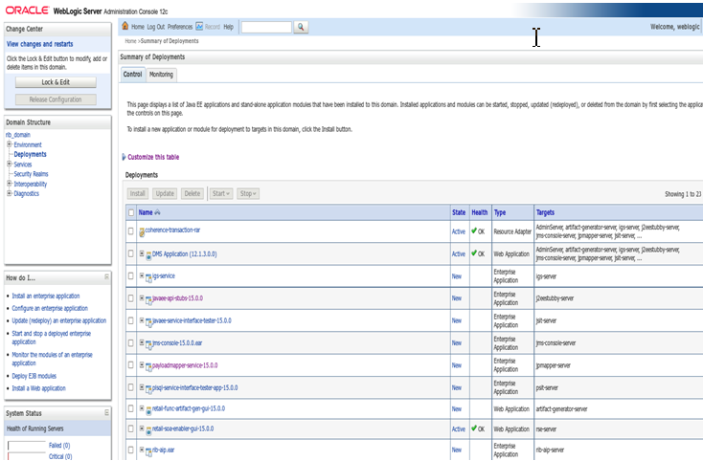The image size is (703, 461).
Task: Click in the toolbar search field
Action: point(266,27)
